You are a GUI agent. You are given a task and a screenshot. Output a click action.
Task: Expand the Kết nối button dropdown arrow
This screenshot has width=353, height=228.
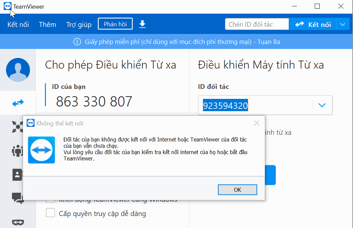tap(343, 24)
